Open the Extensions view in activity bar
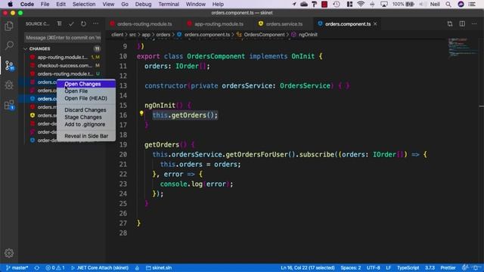This screenshot has width=484, height=272. click(9, 105)
